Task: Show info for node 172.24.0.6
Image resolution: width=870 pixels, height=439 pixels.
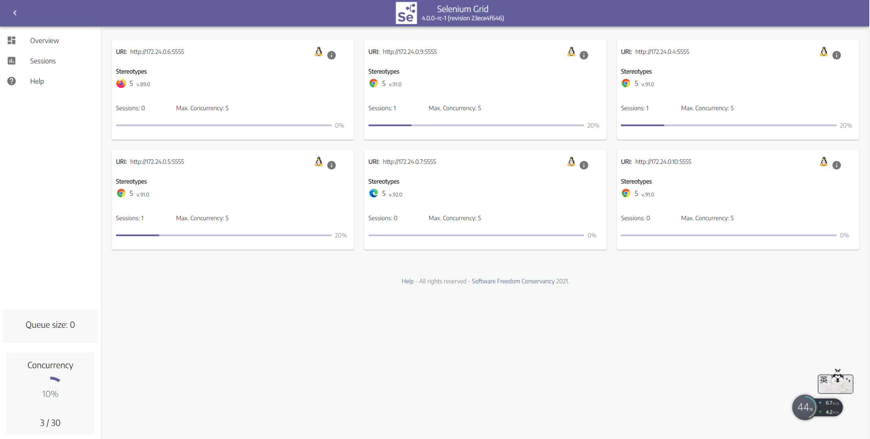Action: click(x=331, y=55)
